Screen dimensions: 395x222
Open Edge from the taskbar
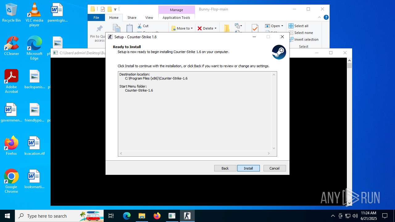(x=127, y=216)
